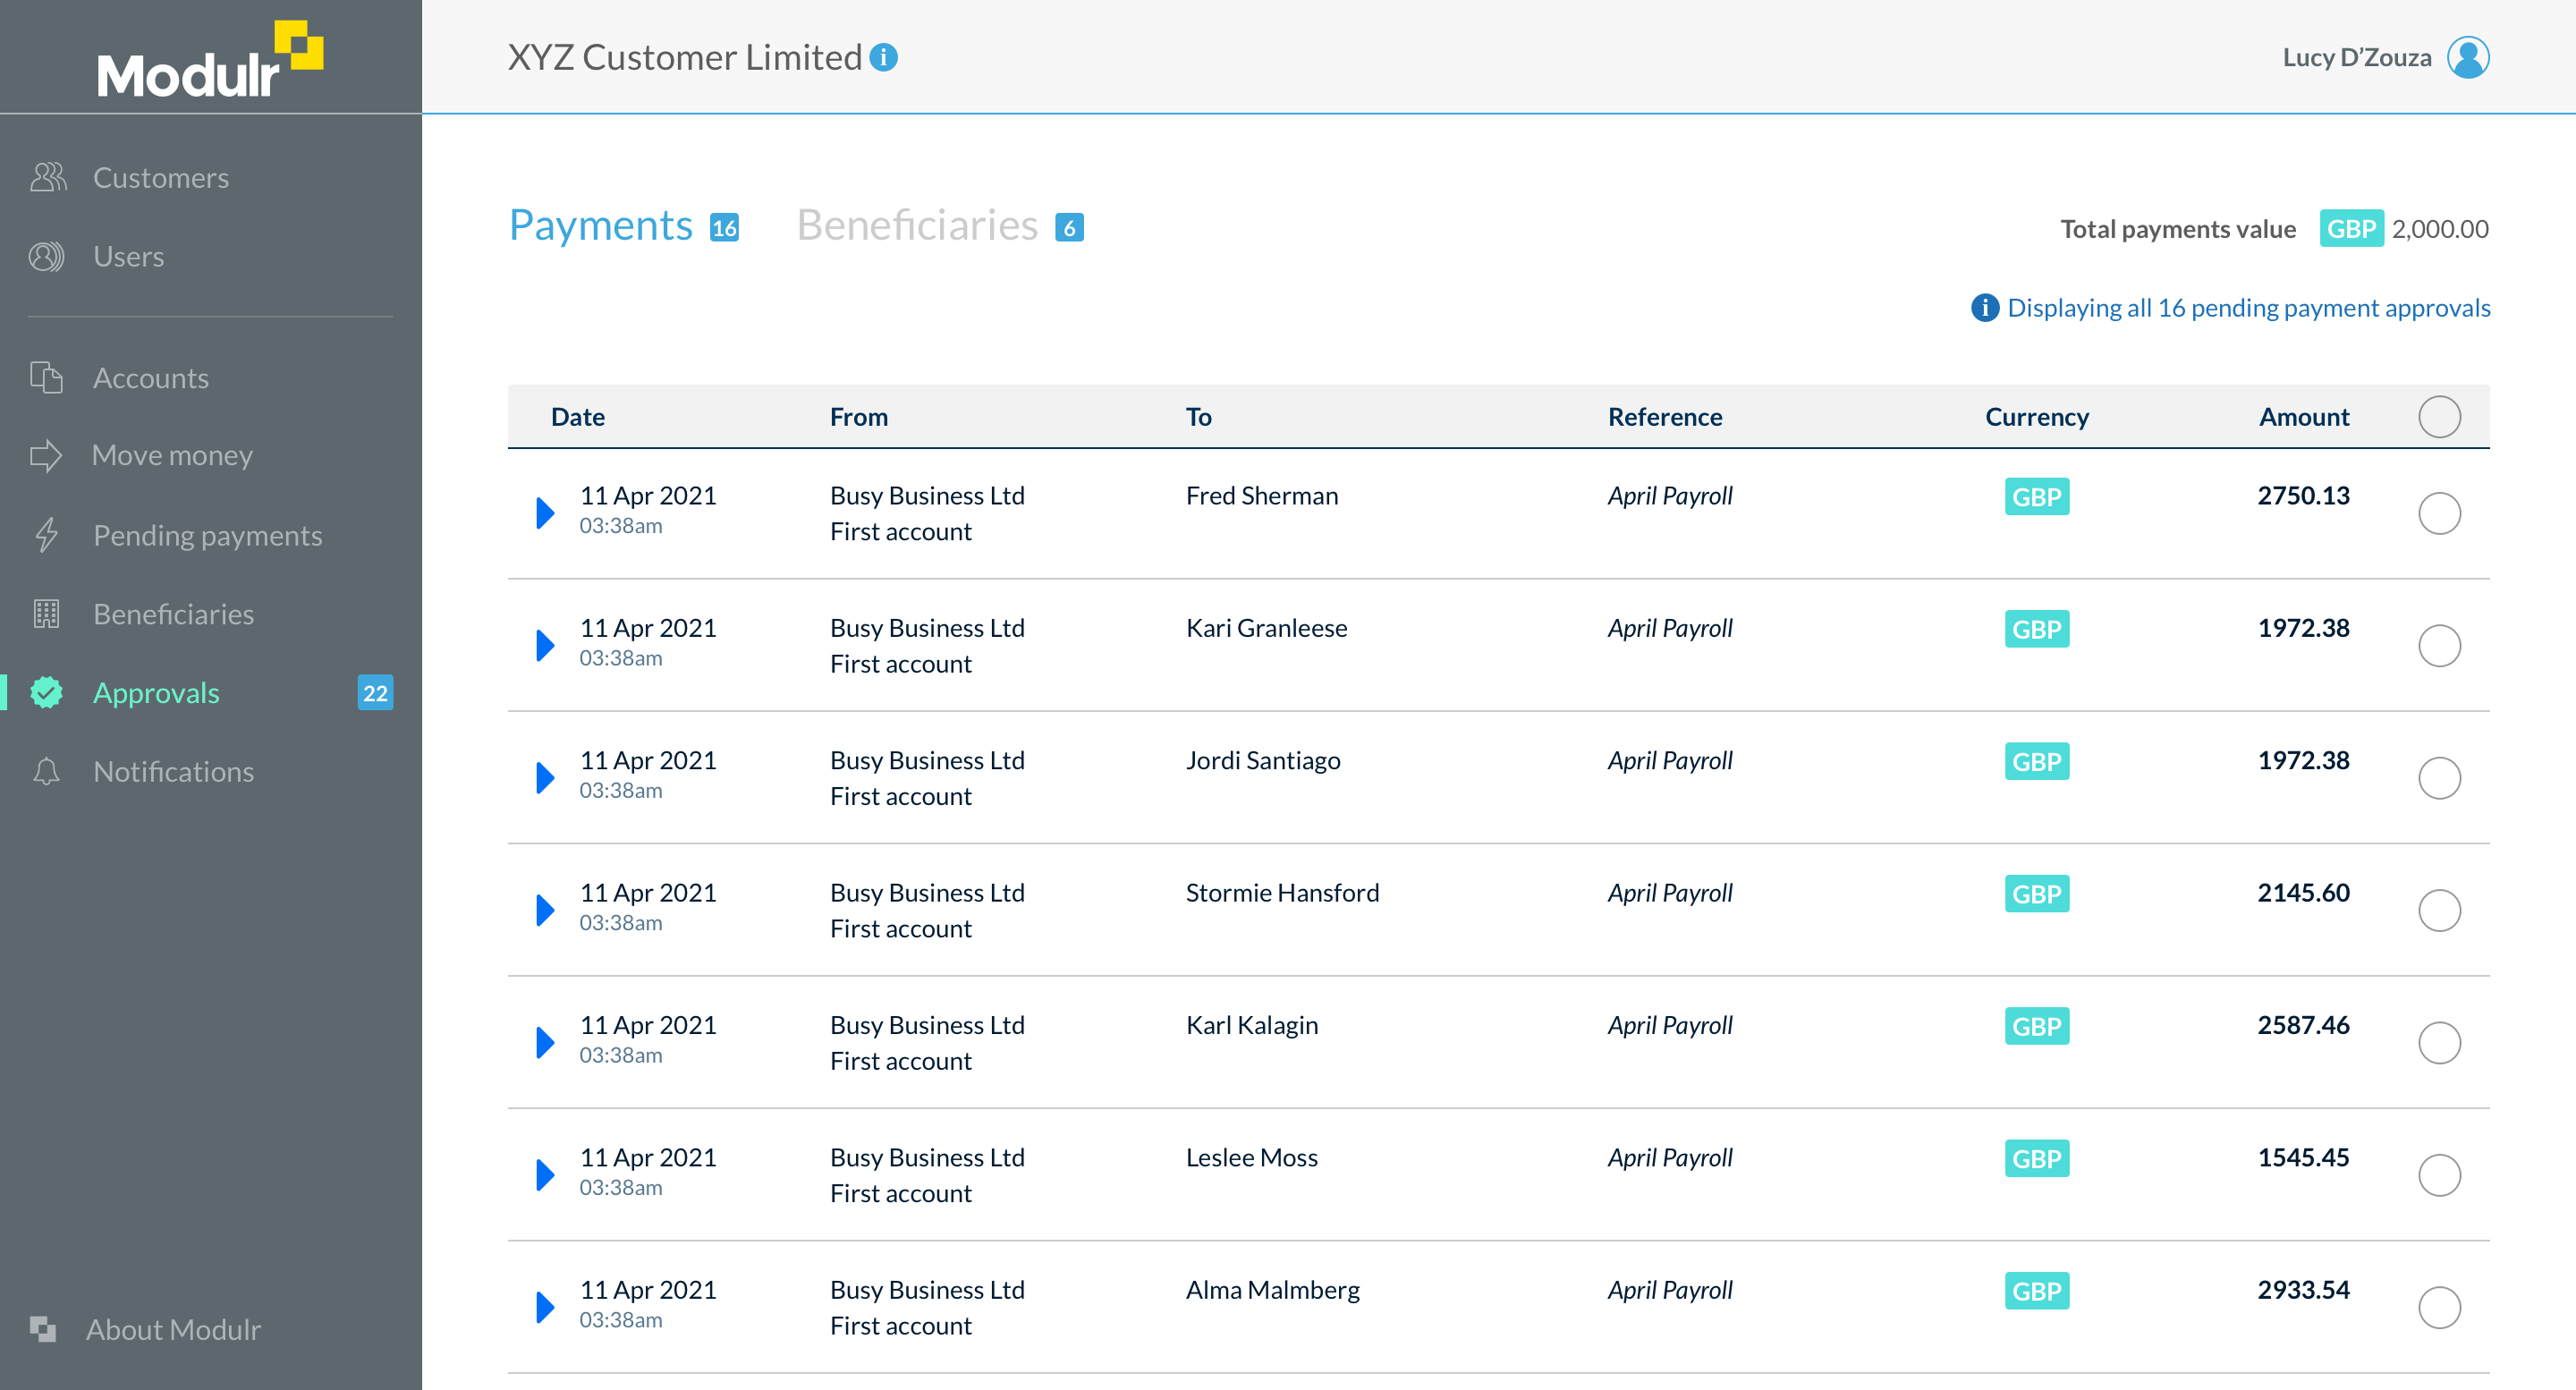The height and width of the screenshot is (1390, 2576).
Task: Click April Payroll reference for Leslee Moss
Action: point(1670,1158)
